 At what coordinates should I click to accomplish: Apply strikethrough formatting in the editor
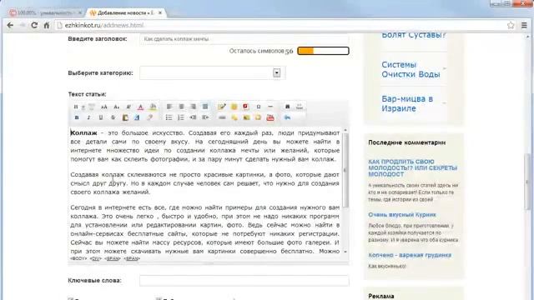pos(113,117)
